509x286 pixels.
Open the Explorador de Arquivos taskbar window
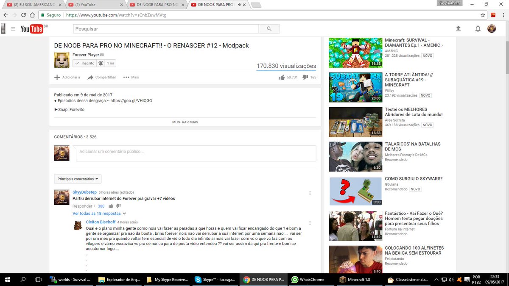coord(120,280)
